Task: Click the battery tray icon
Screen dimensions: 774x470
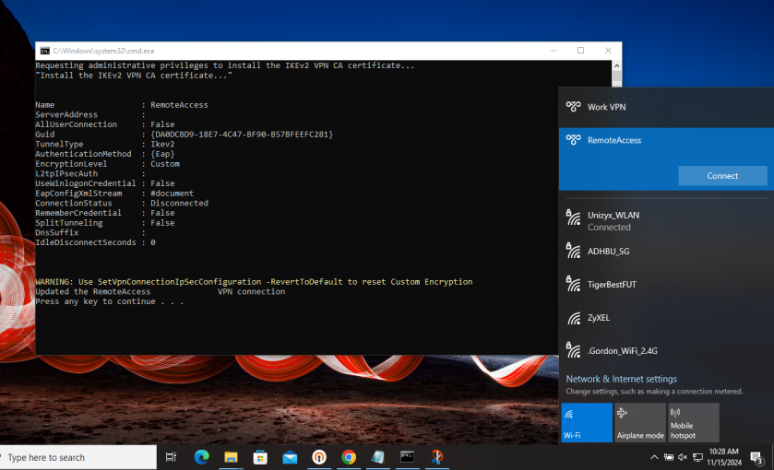Action: [669, 457]
